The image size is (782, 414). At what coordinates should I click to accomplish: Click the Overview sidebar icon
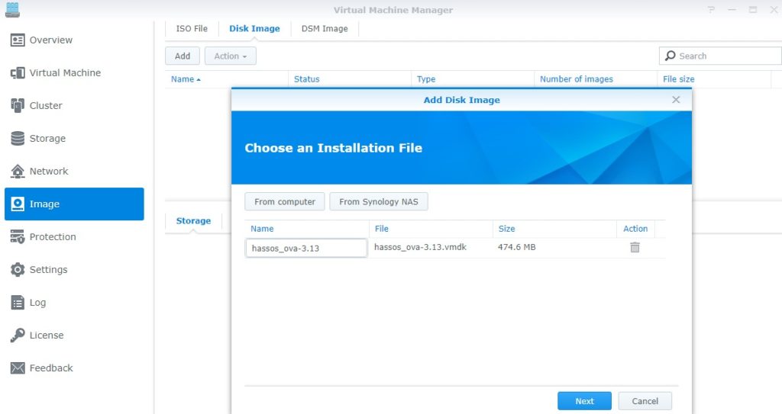(x=18, y=40)
